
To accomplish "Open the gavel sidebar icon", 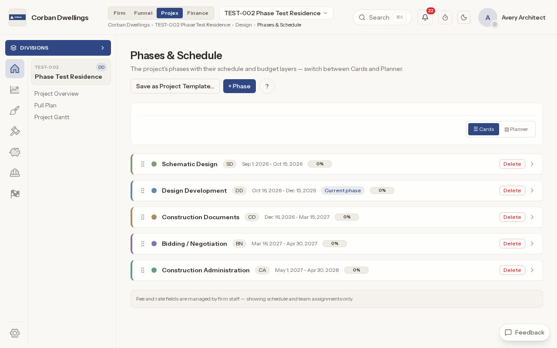I will coord(15,131).
